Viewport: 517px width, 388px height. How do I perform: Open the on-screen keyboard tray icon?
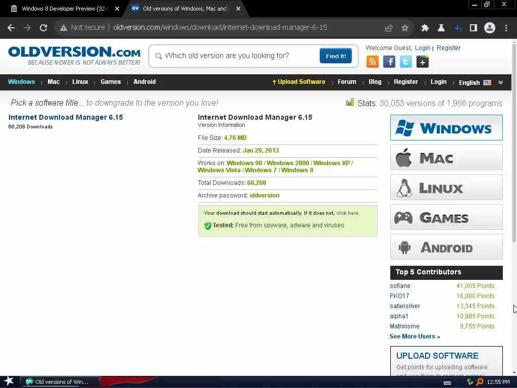tap(447, 383)
